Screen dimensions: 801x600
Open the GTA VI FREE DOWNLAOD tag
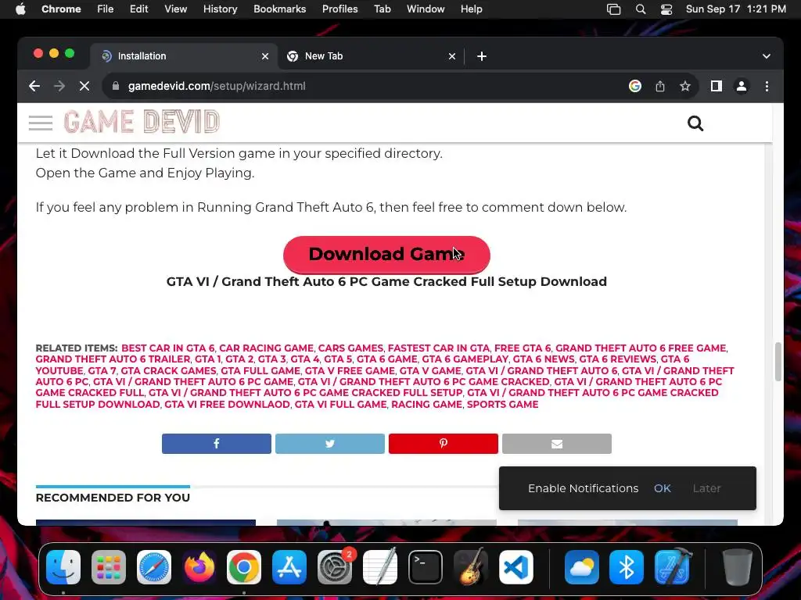(x=228, y=404)
